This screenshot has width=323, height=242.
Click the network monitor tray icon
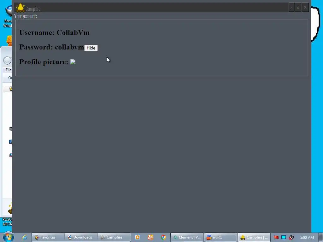pyautogui.click(x=284, y=237)
